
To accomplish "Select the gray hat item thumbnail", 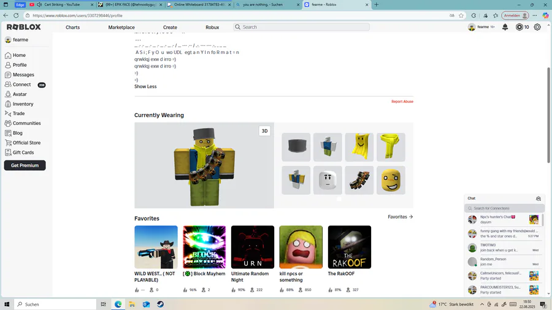I will coord(296,147).
